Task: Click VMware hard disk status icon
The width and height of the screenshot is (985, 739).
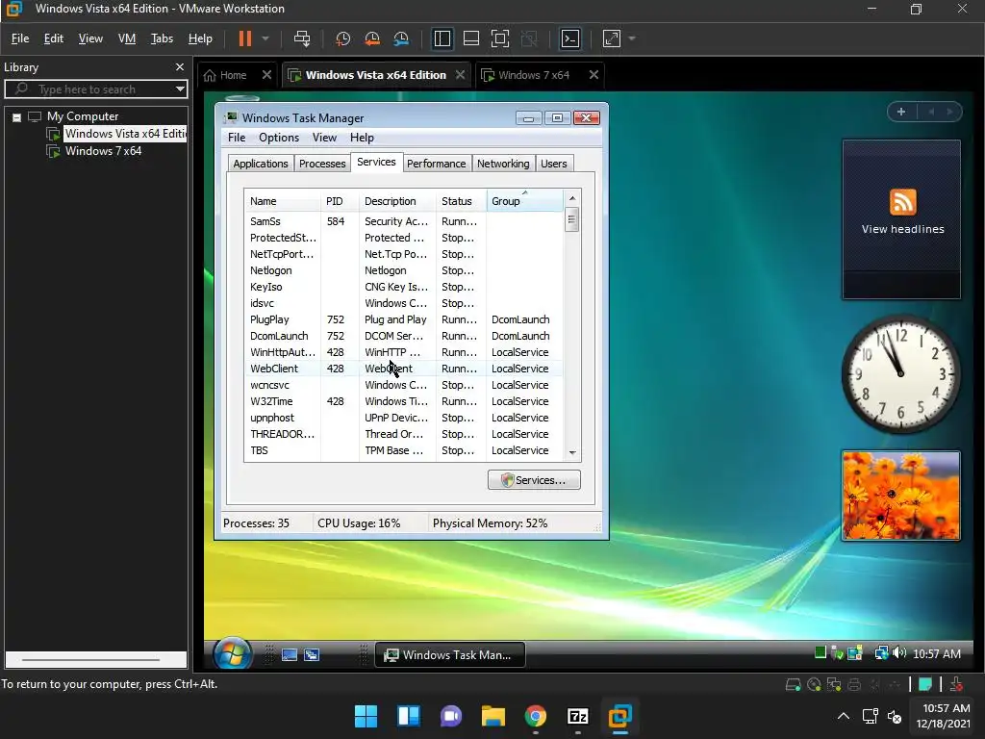Action: 793,685
